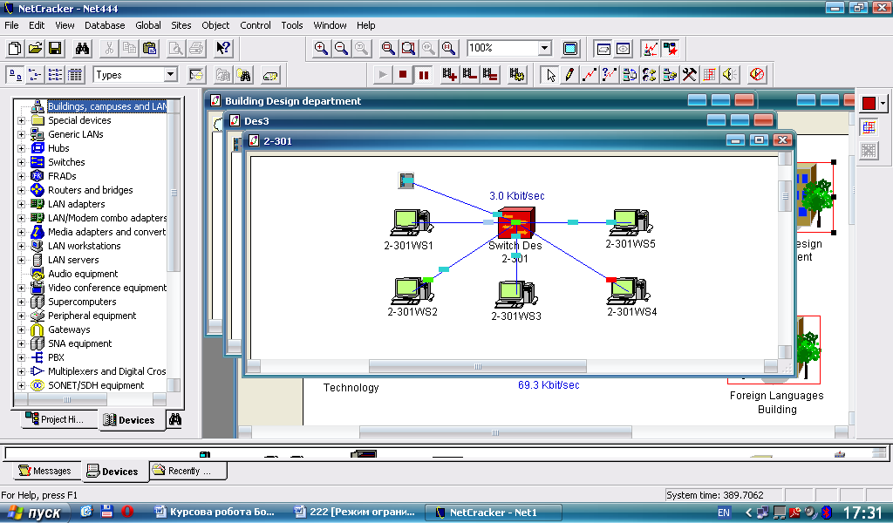This screenshot has width=893, height=523.
Task: Click the New project icon
Action: point(15,48)
